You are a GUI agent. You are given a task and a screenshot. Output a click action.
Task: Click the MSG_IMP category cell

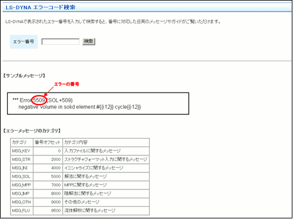click(22, 194)
